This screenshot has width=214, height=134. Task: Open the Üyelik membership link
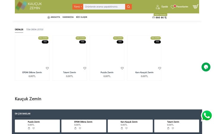tap(165, 7)
